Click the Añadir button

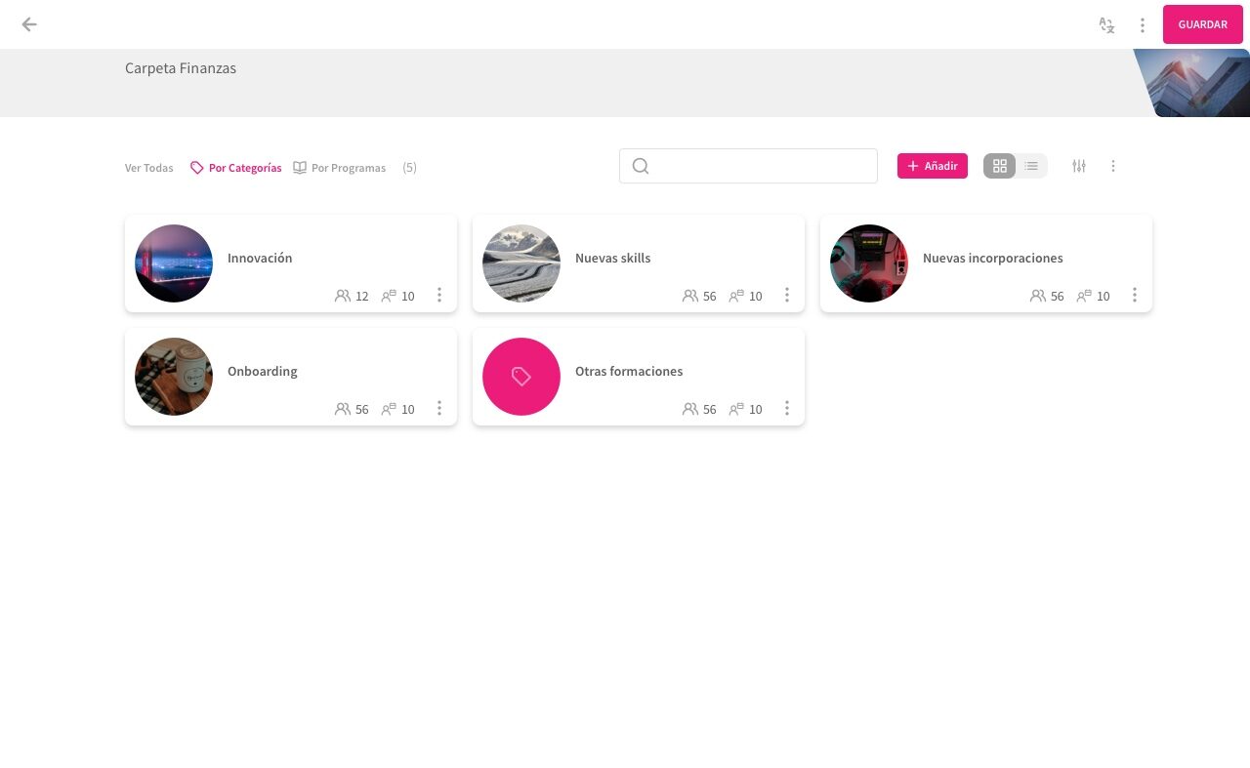pyautogui.click(x=932, y=166)
